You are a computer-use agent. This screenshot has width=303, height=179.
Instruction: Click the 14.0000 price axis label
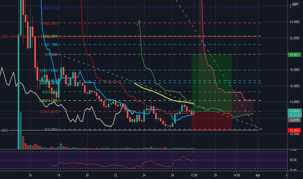(x=295, y=102)
